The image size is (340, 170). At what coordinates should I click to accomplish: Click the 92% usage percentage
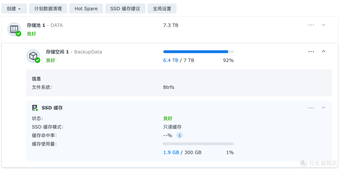click(228, 60)
